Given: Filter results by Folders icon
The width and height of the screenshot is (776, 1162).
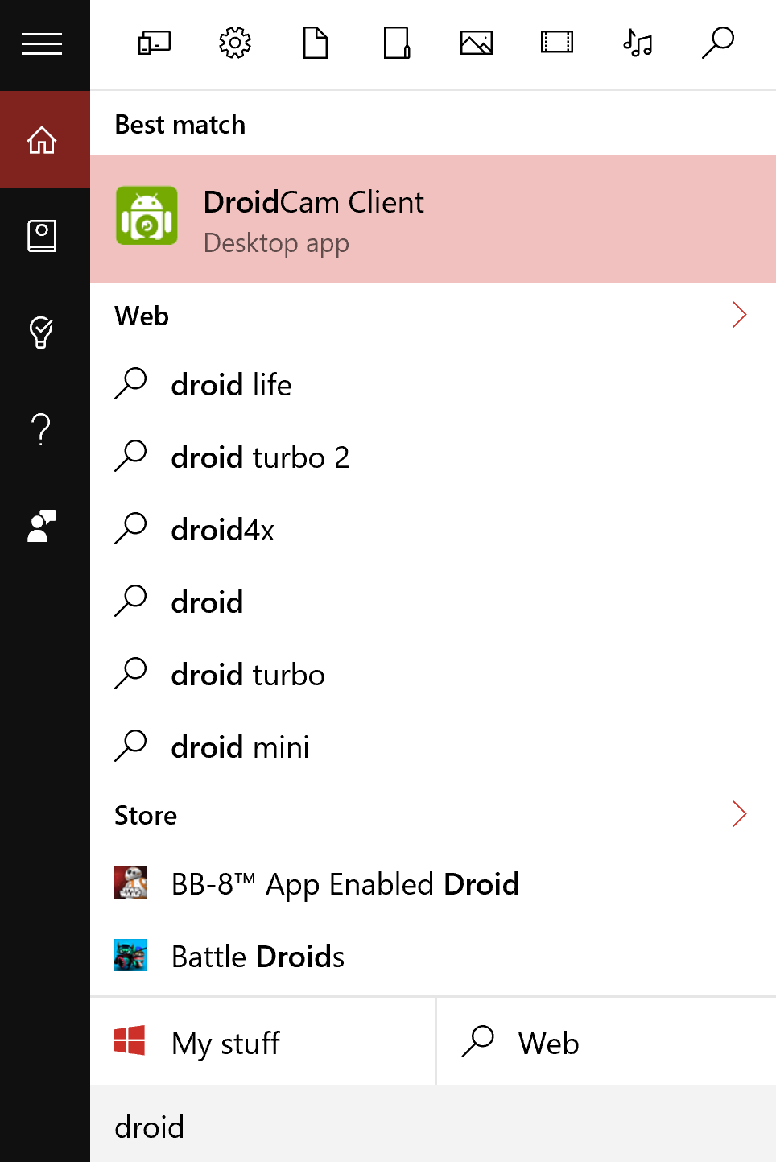Looking at the screenshot, I should tap(396, 43).
